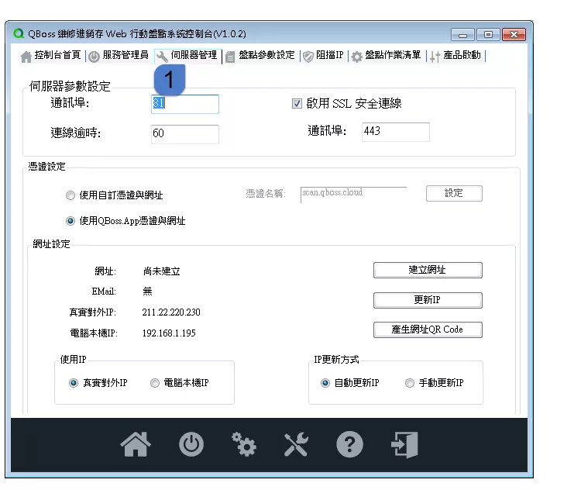Image resolution: width=581 pixels, height=490 pixels.
Task: Open the 阻擋IP tab
Action: pyautogui.click(x=323, y=56)
